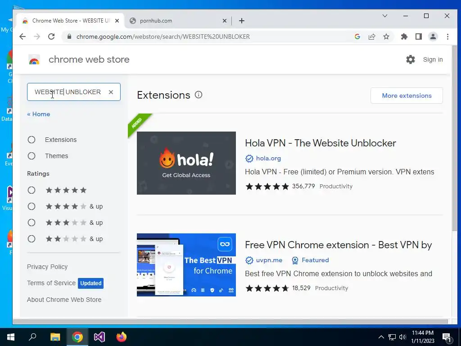
Task: Open the notification center icon
Action: 447,337
